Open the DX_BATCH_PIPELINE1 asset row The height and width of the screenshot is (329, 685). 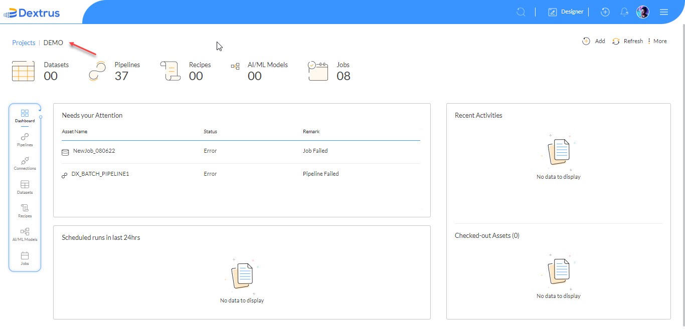(x=241, y=174)
